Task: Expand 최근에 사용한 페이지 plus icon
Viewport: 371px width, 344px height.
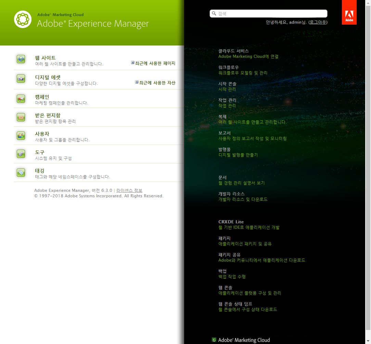Action: click(x=132, y=63)
